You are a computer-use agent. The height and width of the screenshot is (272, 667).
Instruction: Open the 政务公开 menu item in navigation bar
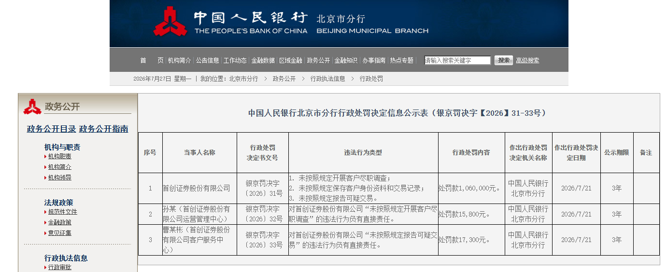pos(319,60)
